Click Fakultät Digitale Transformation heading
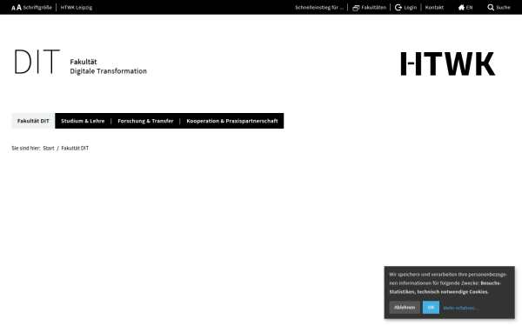Screen dimensions: 522x326 pos(108,66)
